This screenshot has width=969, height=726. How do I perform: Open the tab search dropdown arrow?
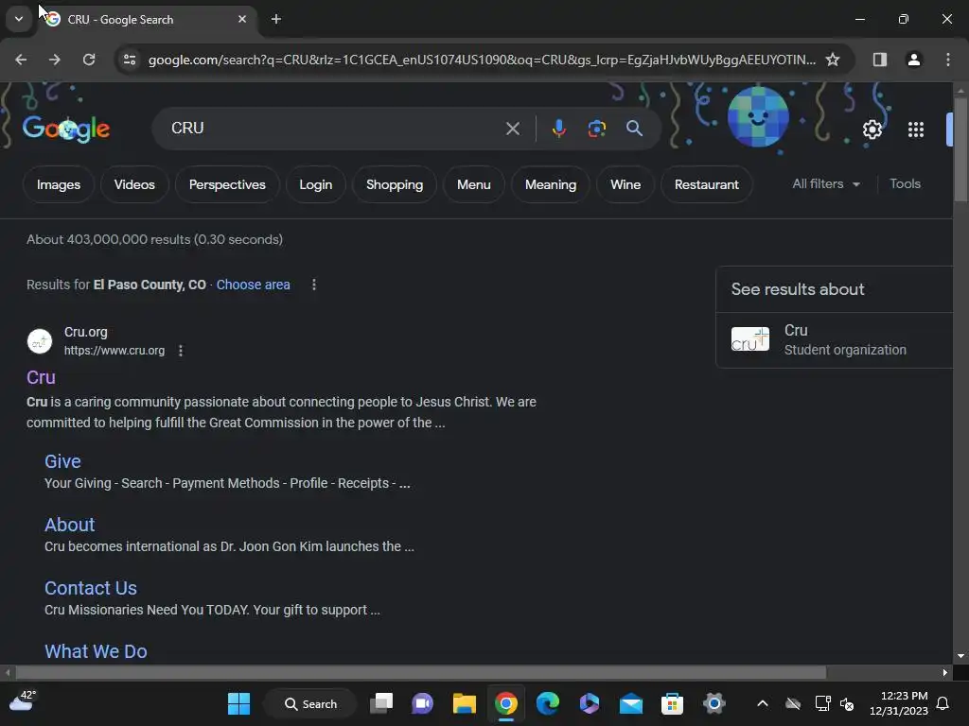click(x=19, y=19)
